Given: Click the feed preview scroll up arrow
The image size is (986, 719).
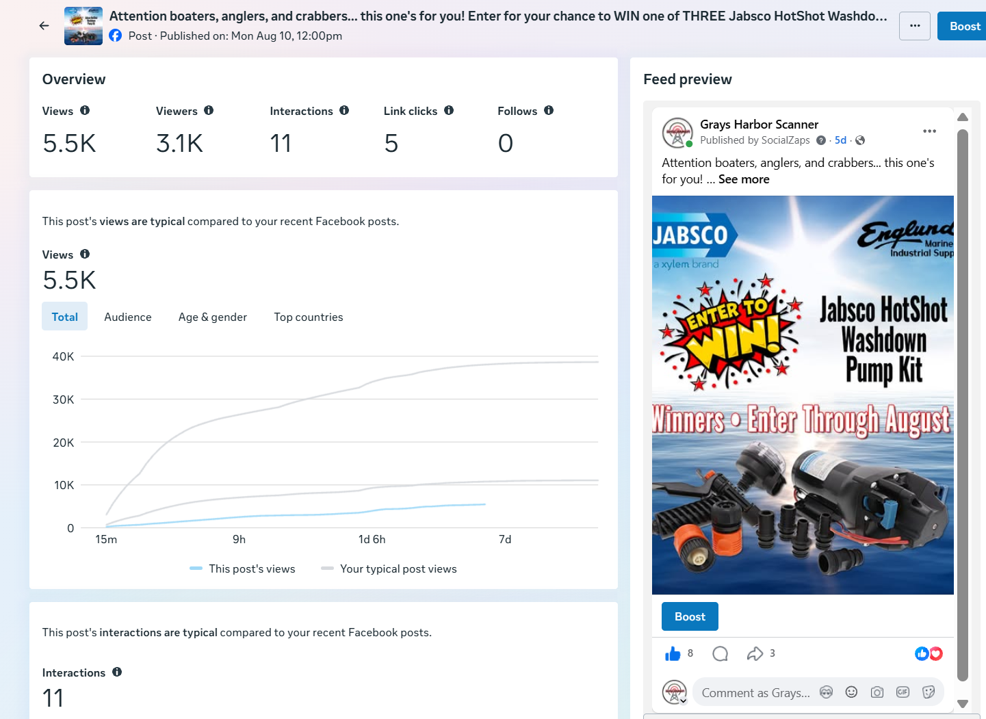Looking at the screenshot, I should pos(963,117).
